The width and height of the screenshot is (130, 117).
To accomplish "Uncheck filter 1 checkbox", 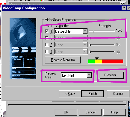I will coord(47,31).
